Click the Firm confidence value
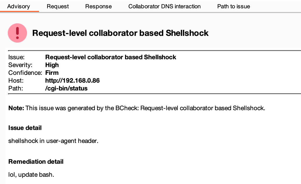Image resolution: width=301 pixels, height=184 pixels. [x=52, y=73]
